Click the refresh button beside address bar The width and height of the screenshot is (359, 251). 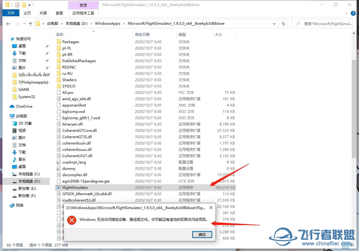(x=283, y=24)
